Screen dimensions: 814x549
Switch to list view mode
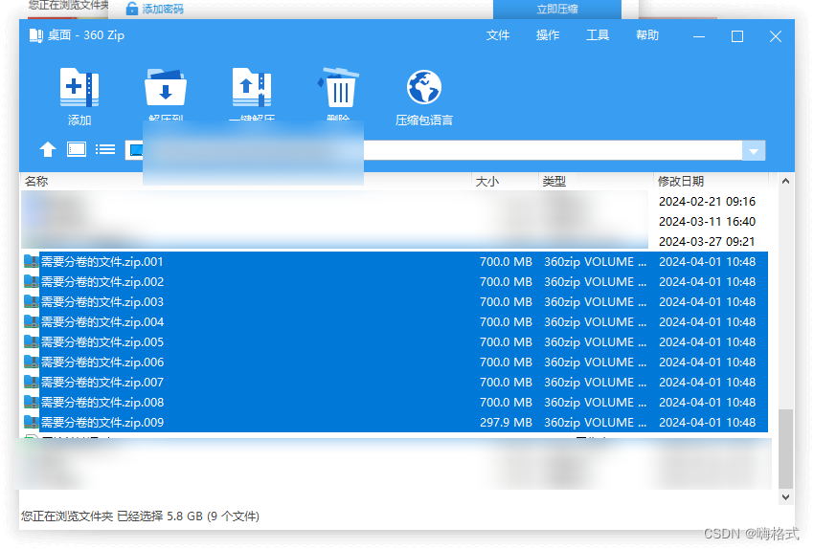tap(105, 150)
